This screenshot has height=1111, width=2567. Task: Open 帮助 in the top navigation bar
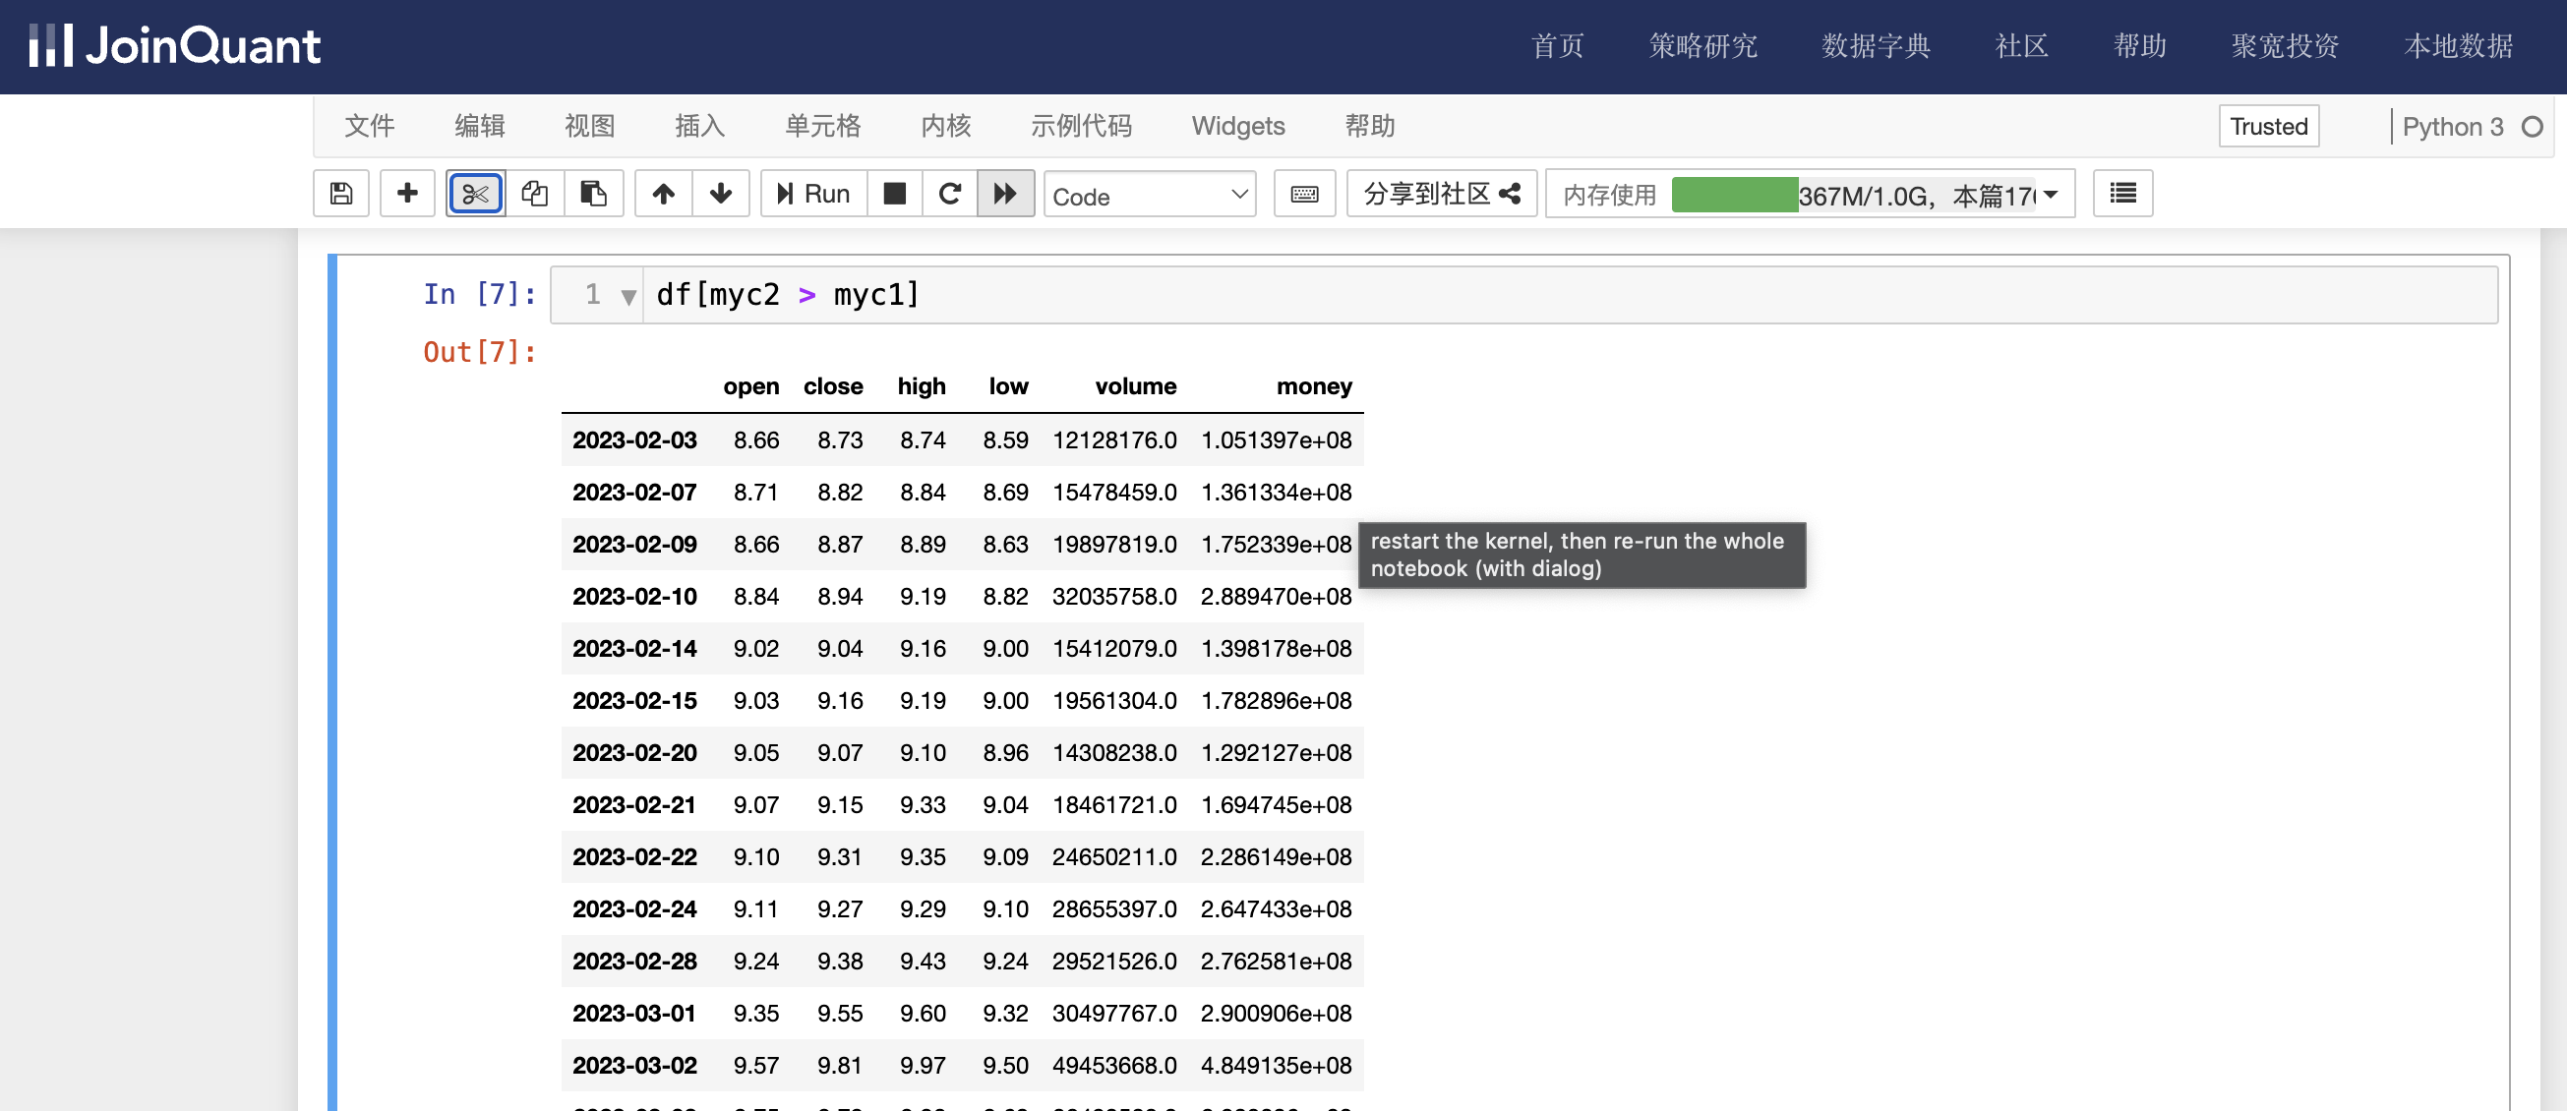click(x=2139, y=46)
